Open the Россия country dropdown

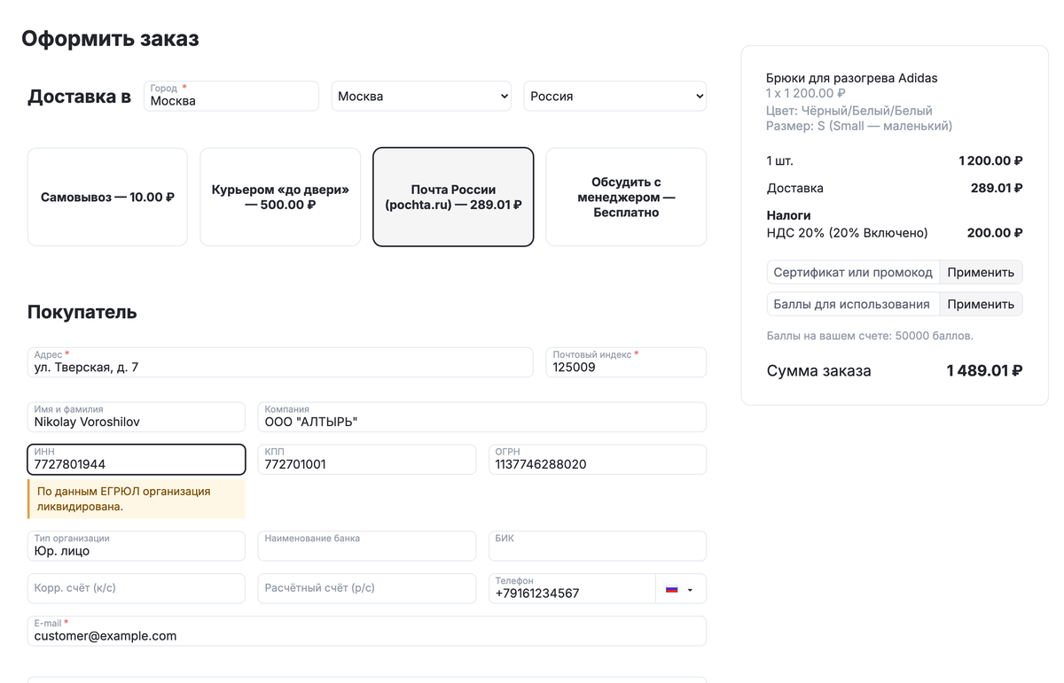615,97
